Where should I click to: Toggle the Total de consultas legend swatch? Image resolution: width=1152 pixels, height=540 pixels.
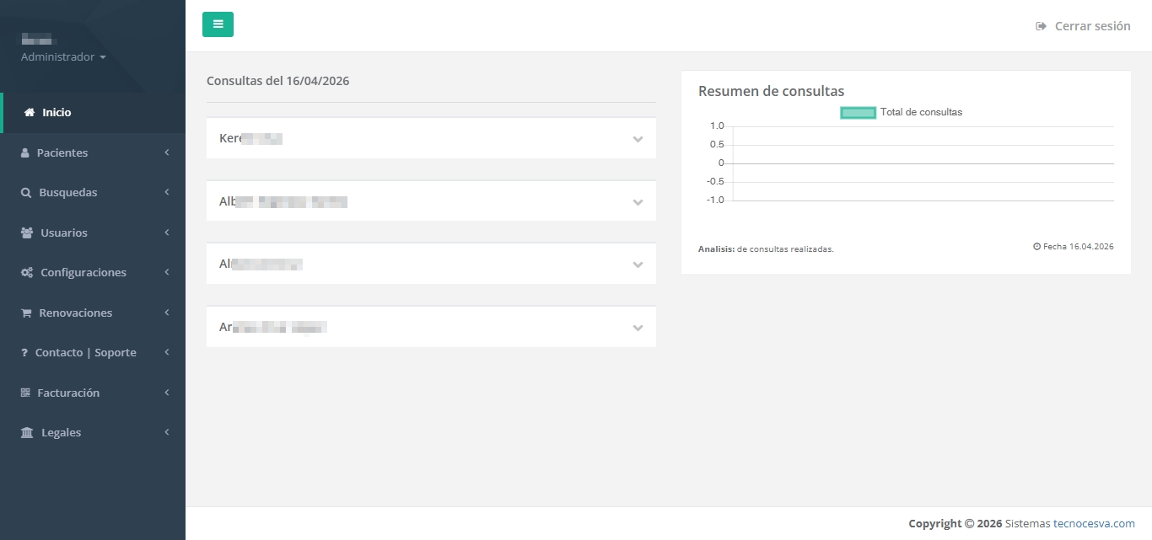point(858,113)
